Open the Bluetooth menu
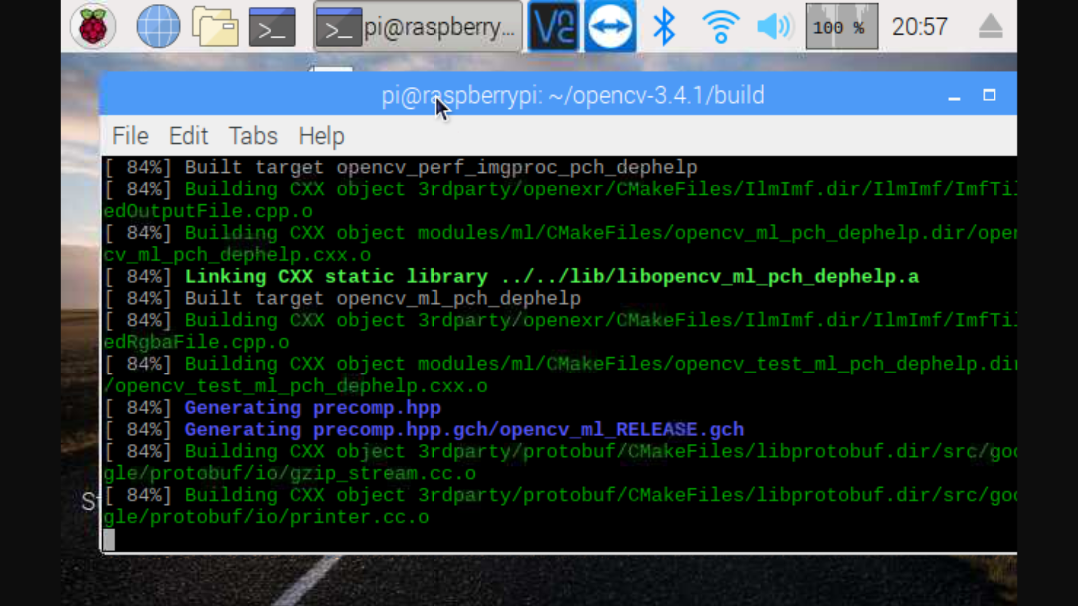The image size is (1078, 606). [664, 26]
